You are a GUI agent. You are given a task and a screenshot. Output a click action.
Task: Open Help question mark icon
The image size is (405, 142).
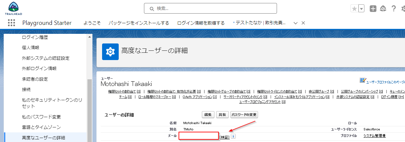[x=394, y=9]
